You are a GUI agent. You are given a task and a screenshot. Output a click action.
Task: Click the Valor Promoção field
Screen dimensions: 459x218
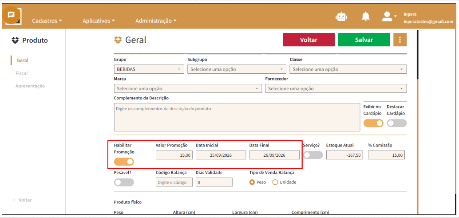(174, 155)
